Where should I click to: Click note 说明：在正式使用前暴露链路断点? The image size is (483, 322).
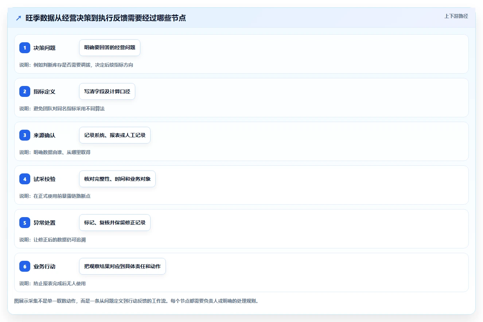[x=55, y=196]
